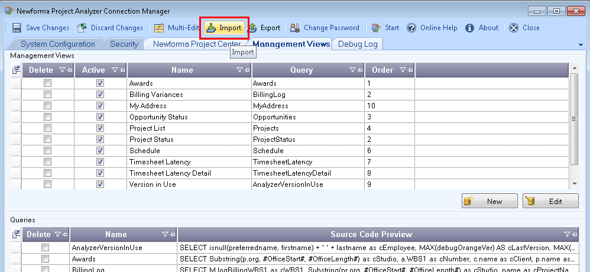
Task: Uncheck Active for Billing Variances
Action: [x=100, y=95]
